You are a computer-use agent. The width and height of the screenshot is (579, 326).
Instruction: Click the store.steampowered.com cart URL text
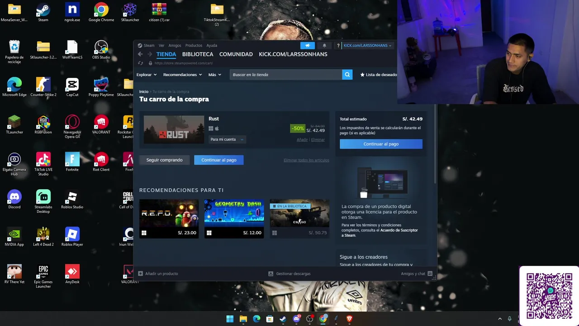[184, 63]
